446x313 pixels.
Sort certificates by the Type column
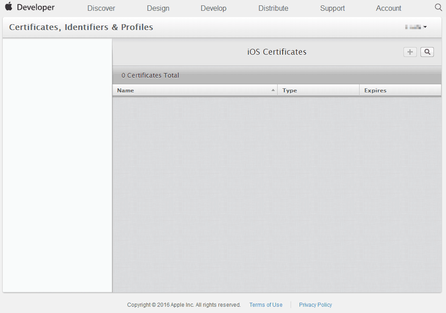coord(289,90)
